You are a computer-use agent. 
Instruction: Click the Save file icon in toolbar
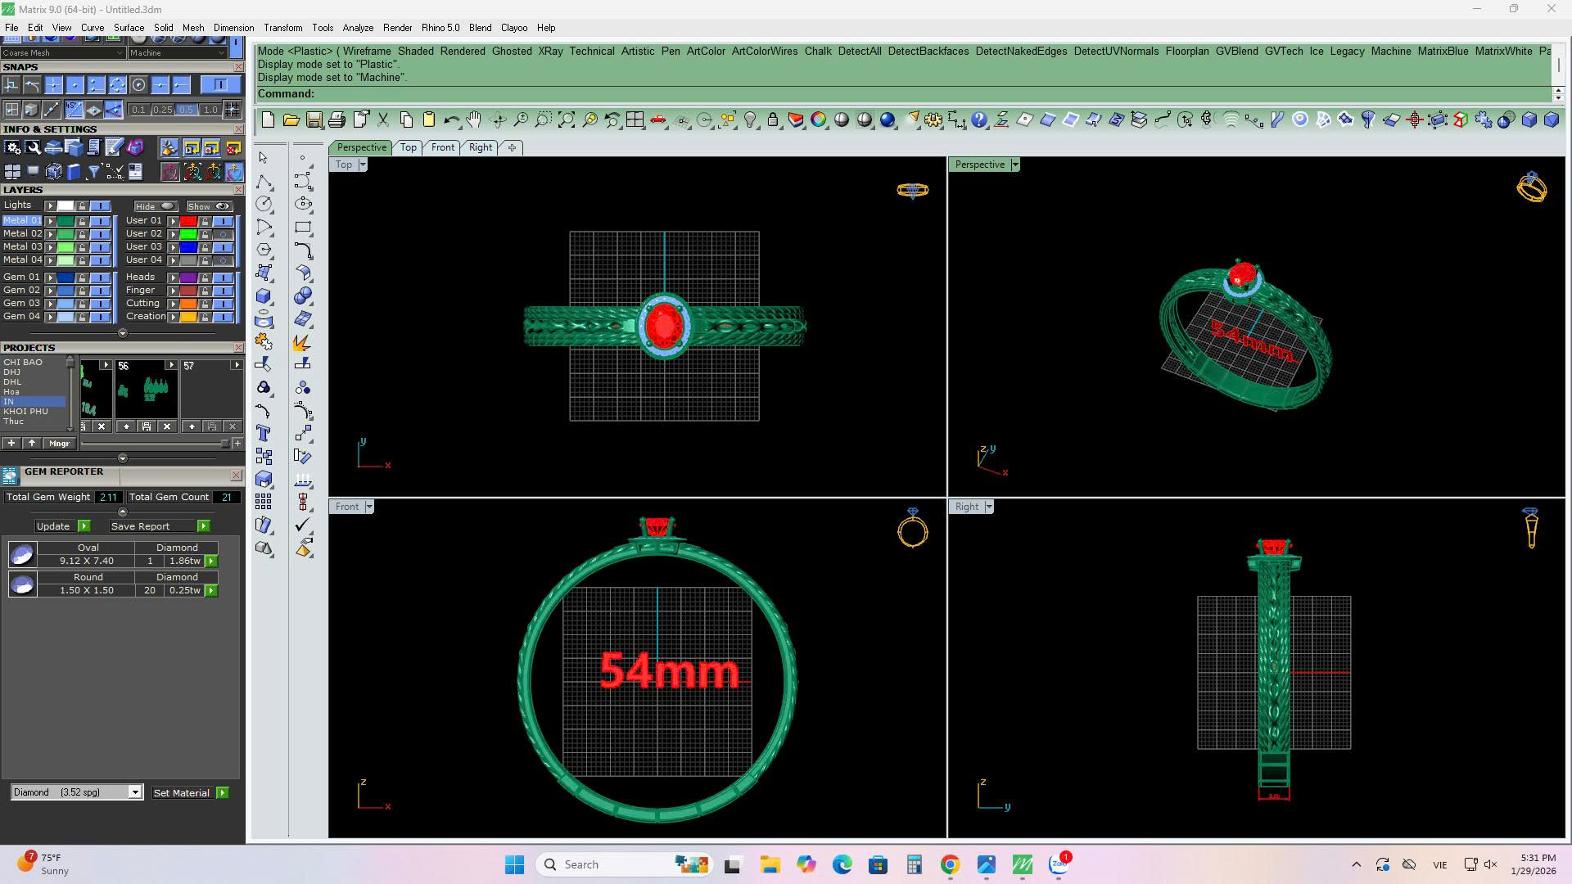(x=314, y=120)
